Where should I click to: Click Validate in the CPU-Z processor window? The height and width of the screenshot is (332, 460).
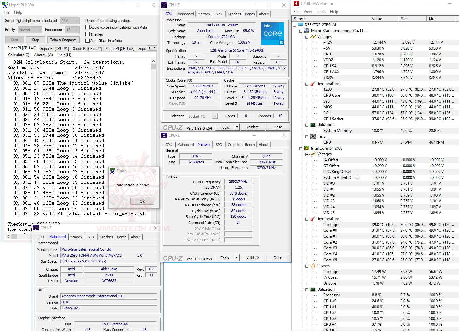point(253,127)
